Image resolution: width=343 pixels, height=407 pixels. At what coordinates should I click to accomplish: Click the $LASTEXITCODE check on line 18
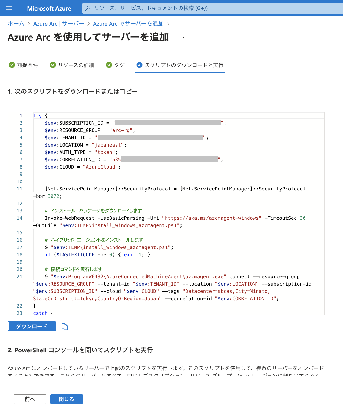point(97,255)
